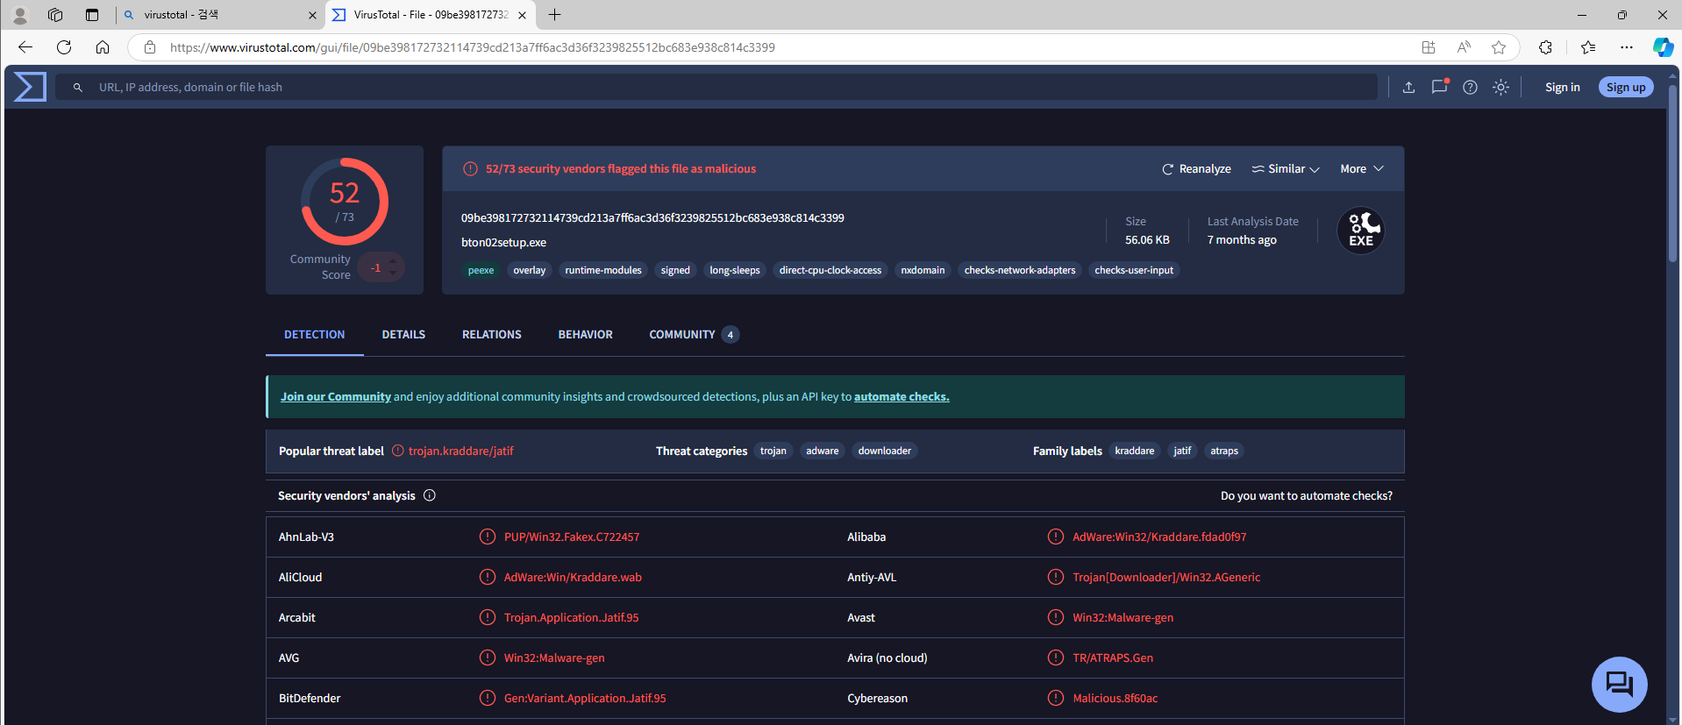Screen dimensions: 1682x725
Task: Click the browser home icon
Action: tap(103, 47)
